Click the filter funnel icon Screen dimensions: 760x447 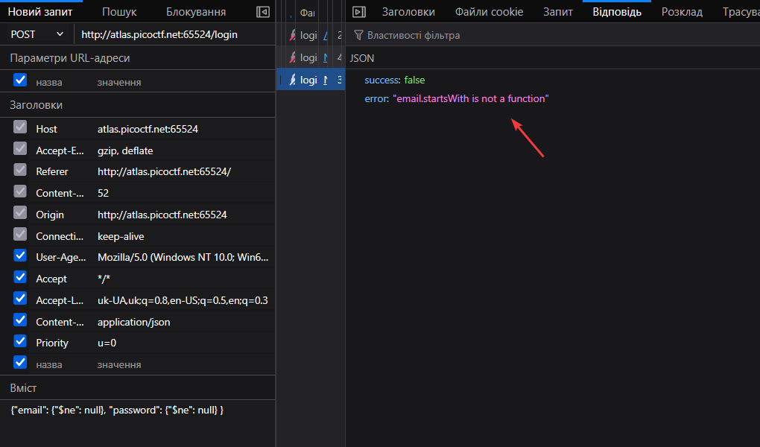[358, 35]
